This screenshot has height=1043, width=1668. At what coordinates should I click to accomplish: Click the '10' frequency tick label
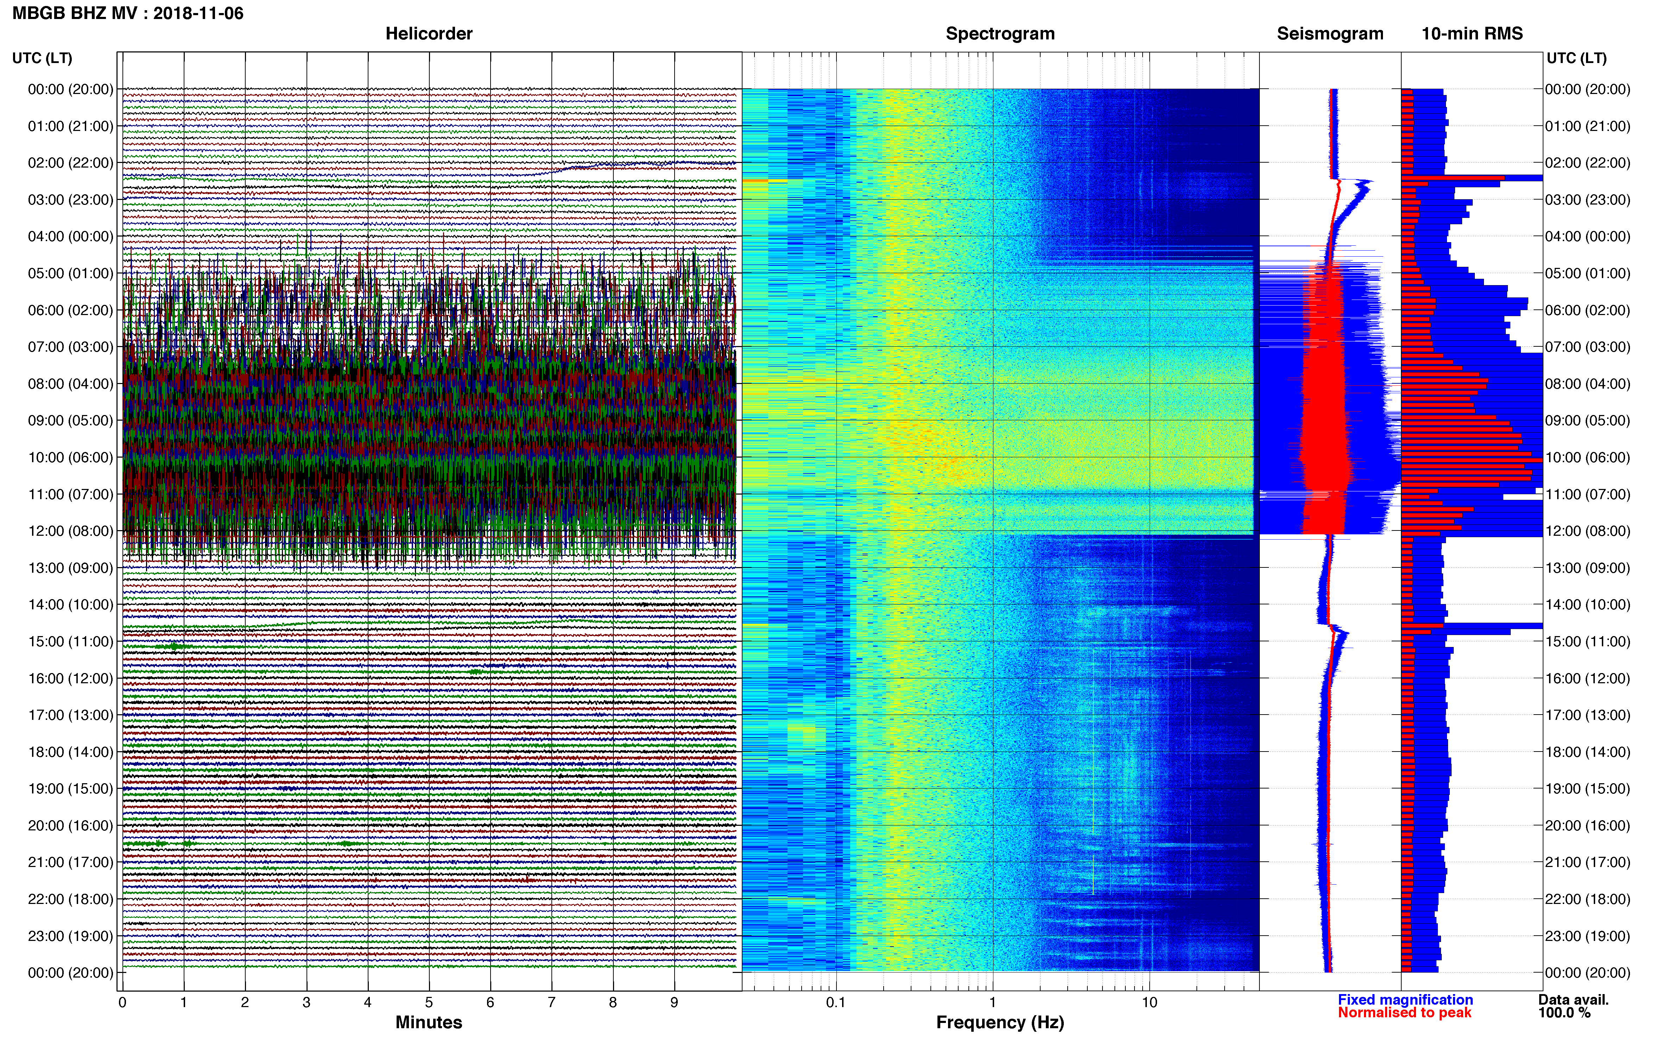click(x=1149, y=1002)
